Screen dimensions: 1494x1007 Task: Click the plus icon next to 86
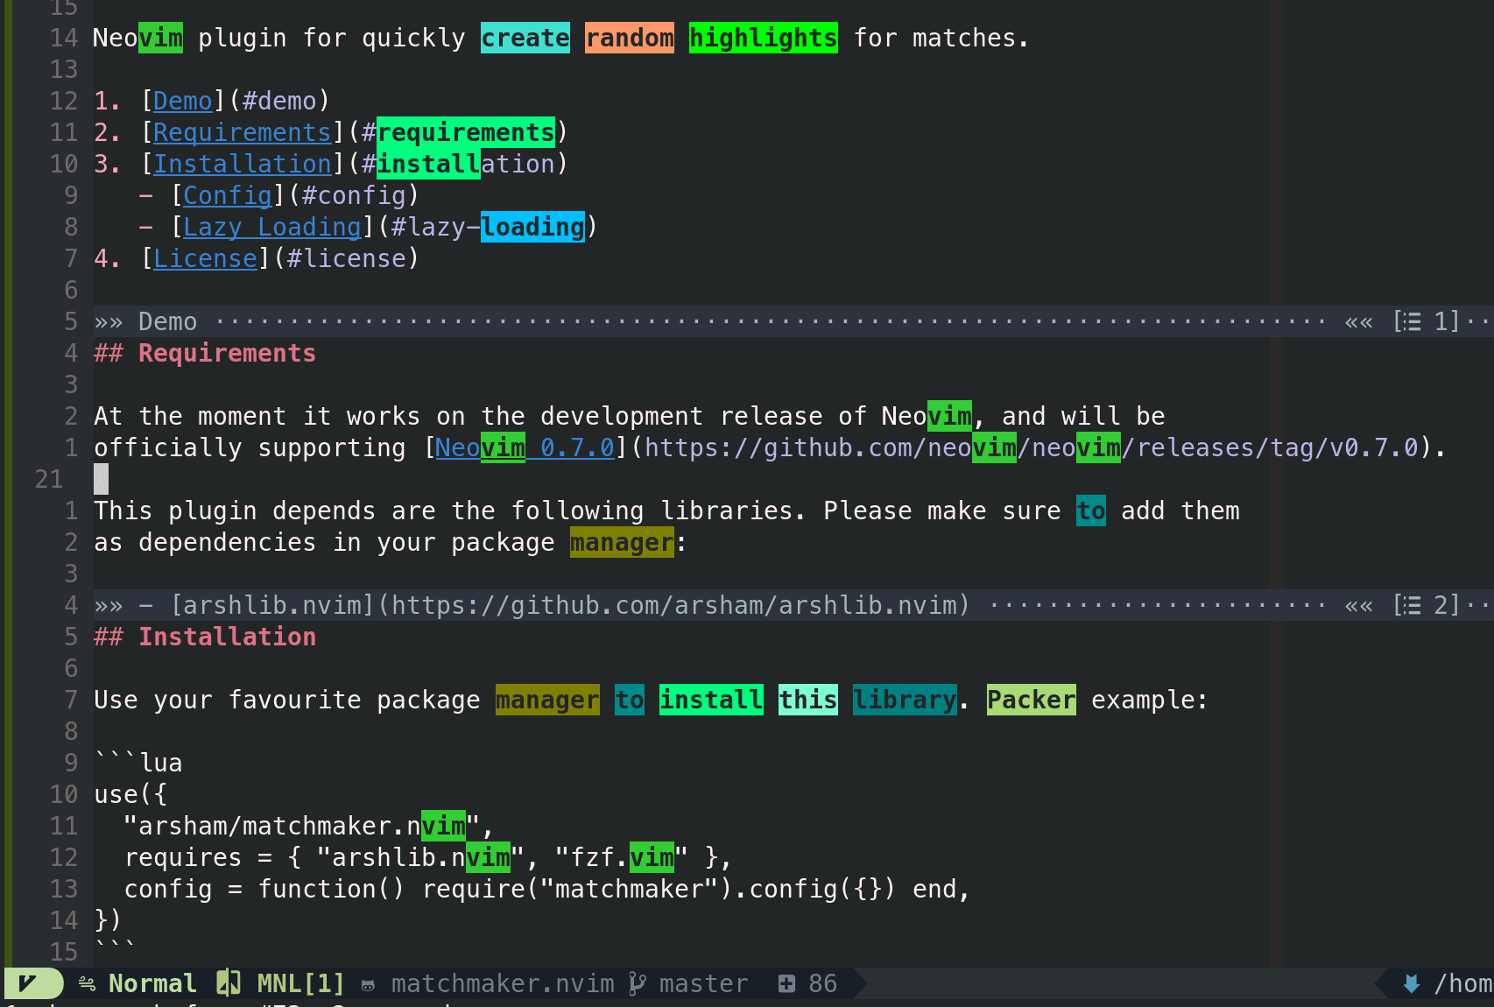786,982
